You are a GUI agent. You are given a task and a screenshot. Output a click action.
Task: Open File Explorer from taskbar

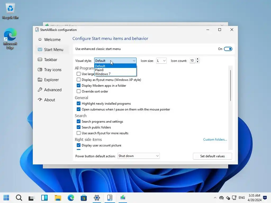click(x=58, y=198)
